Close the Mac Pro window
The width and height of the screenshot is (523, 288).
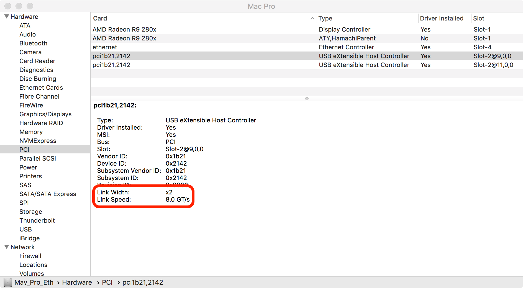[x=8, y=6]
